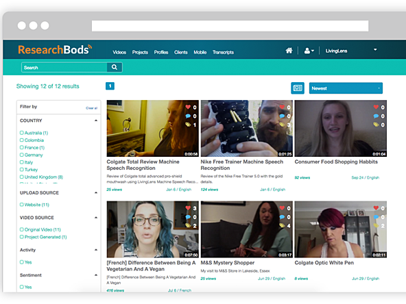Open the LivingLens account dropdown
Viewport: 406px width, 304px height.
[351, 51]
